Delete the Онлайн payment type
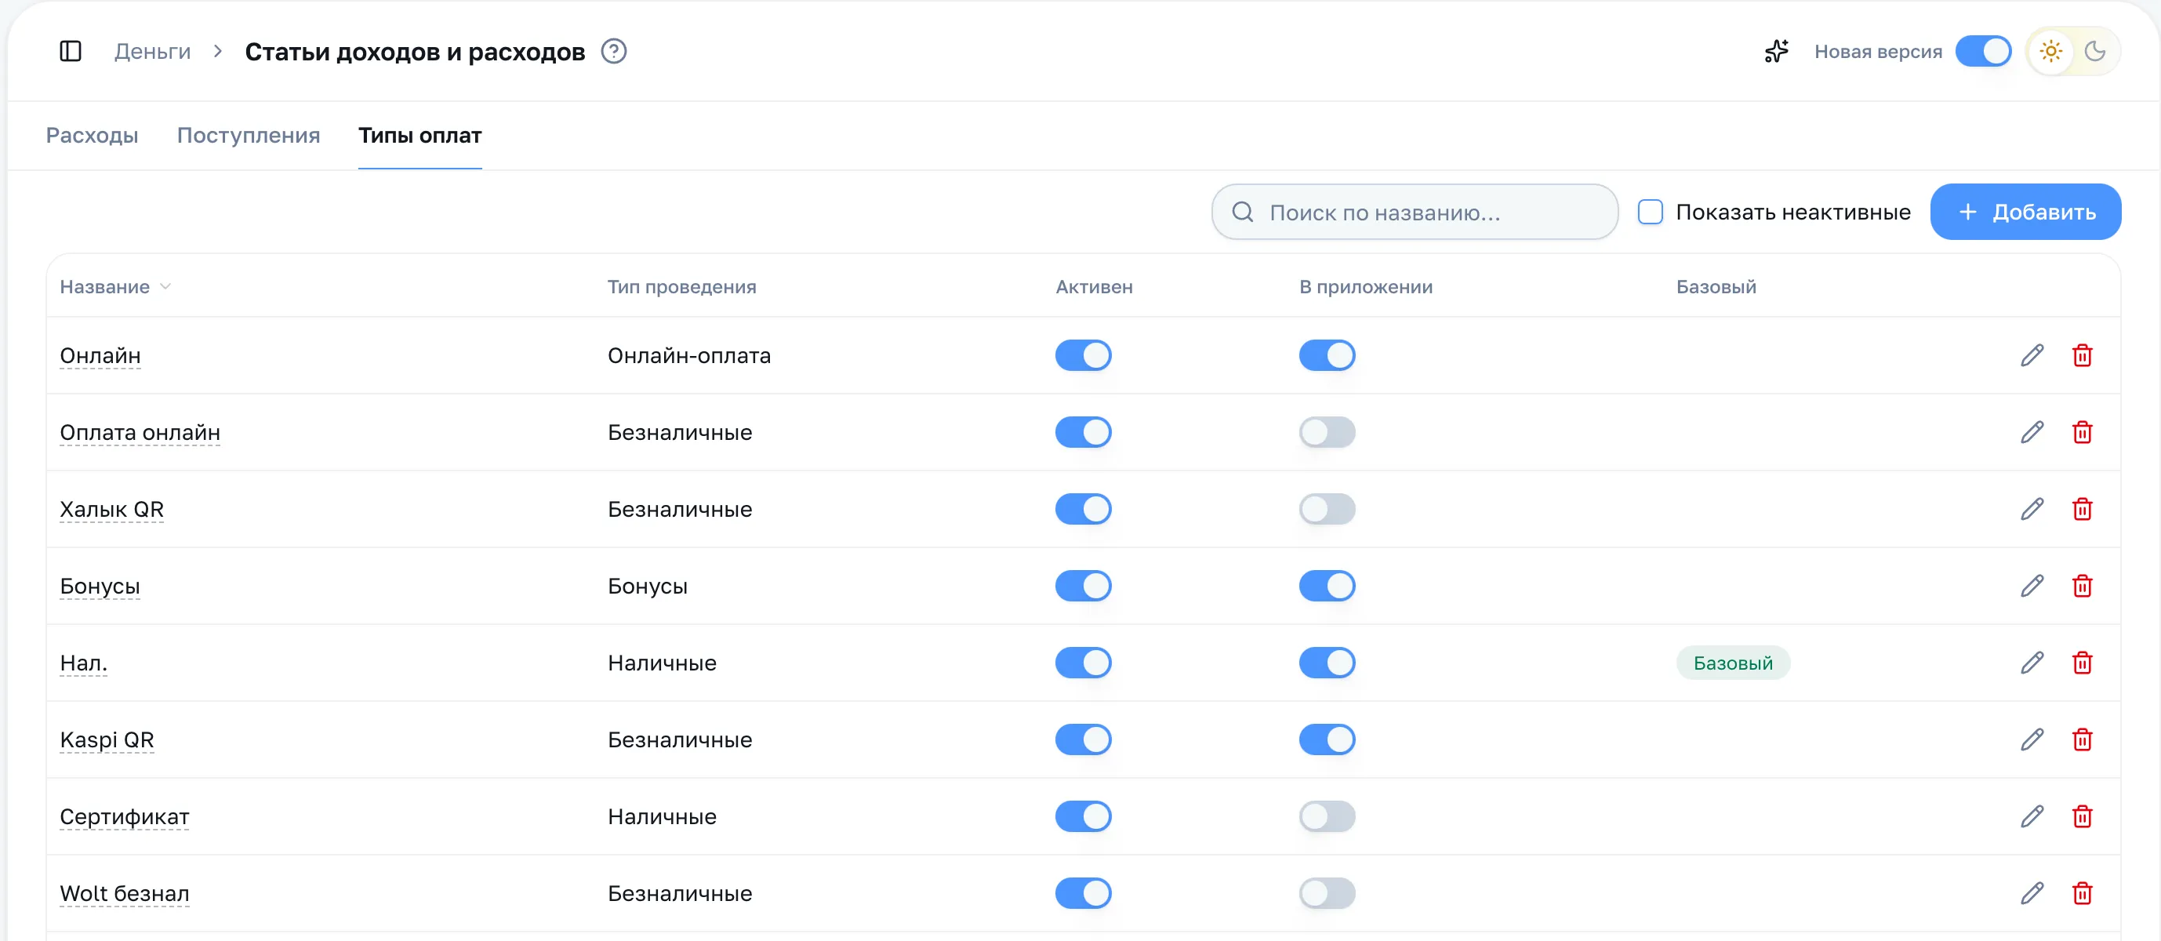The image size is (2161, 941). (x=2082, y=355)
